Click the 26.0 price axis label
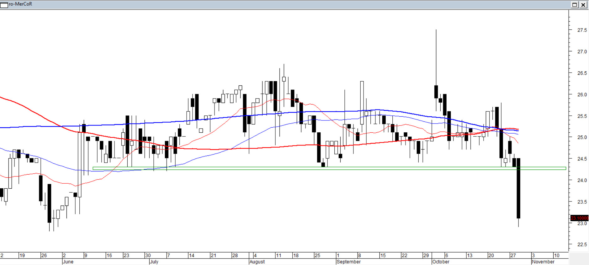589x265 pixels. [582, 94]
